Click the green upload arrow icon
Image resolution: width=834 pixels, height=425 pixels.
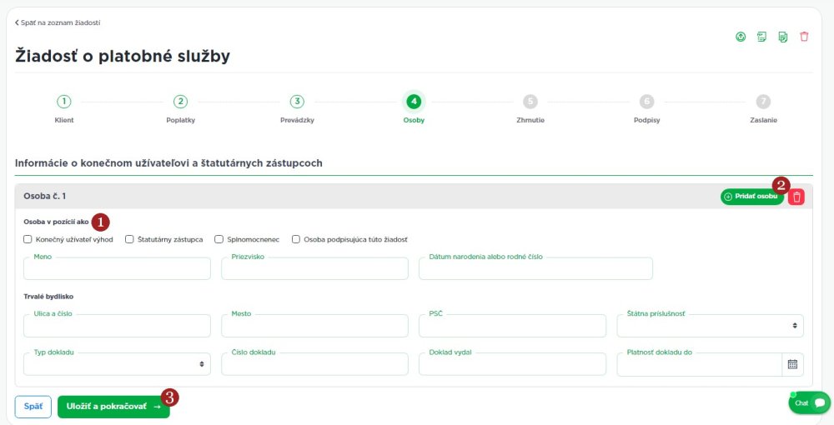pos(741,37)
